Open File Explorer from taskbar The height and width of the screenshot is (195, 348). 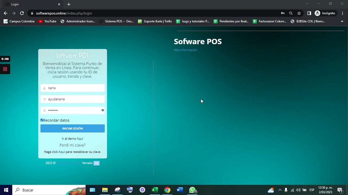tap(105, 190)
